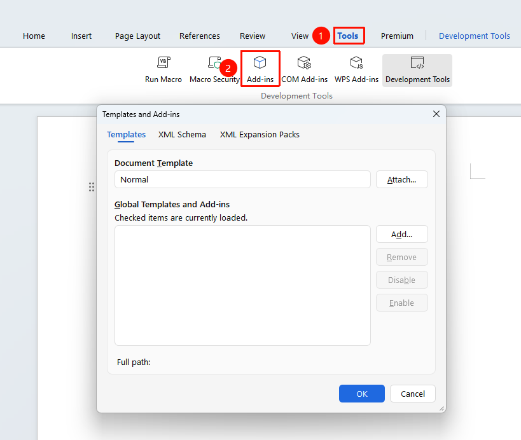Click the document paragraph drag handle

(92, 187)
